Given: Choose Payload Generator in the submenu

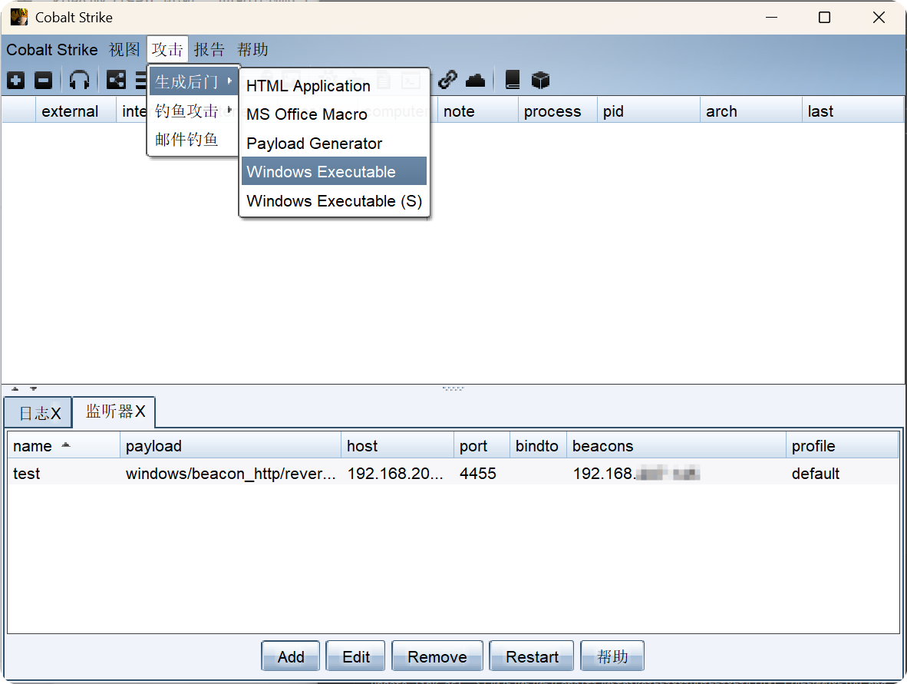Looking at the screenshot, I should [334, 143].
